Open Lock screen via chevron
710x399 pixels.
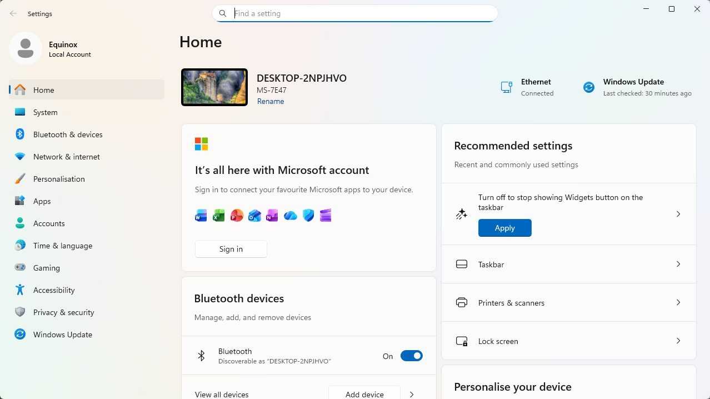[678, 341]
